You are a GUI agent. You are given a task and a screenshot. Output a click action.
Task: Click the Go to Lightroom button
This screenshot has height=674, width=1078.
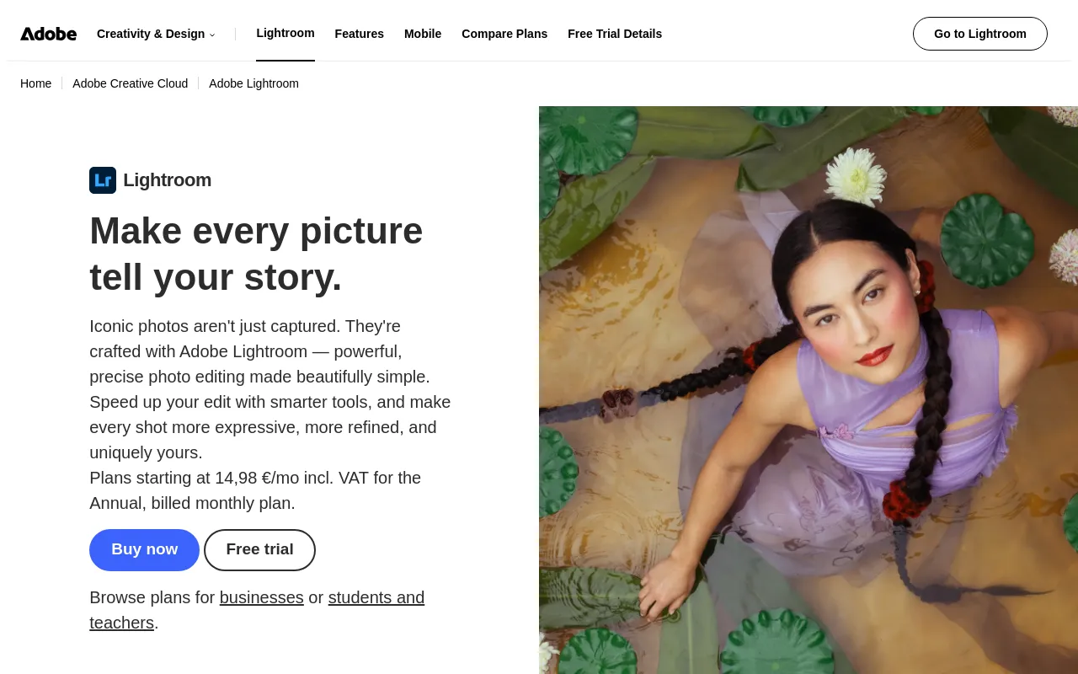pyautogui.click(x=980, y=34)
